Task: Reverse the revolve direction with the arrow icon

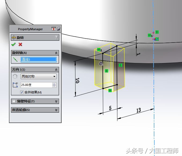Action: click(15, 77)
